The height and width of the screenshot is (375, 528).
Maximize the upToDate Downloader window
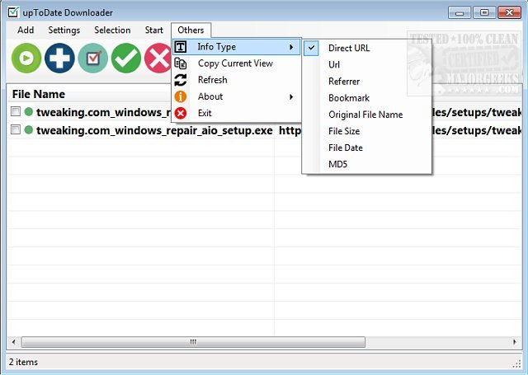tap(484, 13)
